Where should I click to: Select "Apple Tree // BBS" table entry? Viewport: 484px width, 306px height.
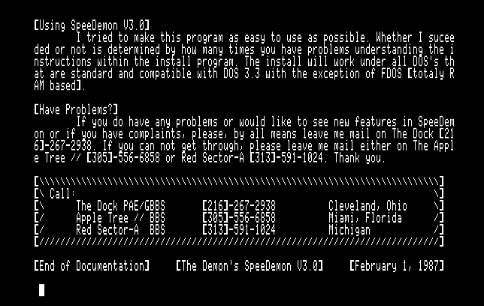[x=120, y=218]
